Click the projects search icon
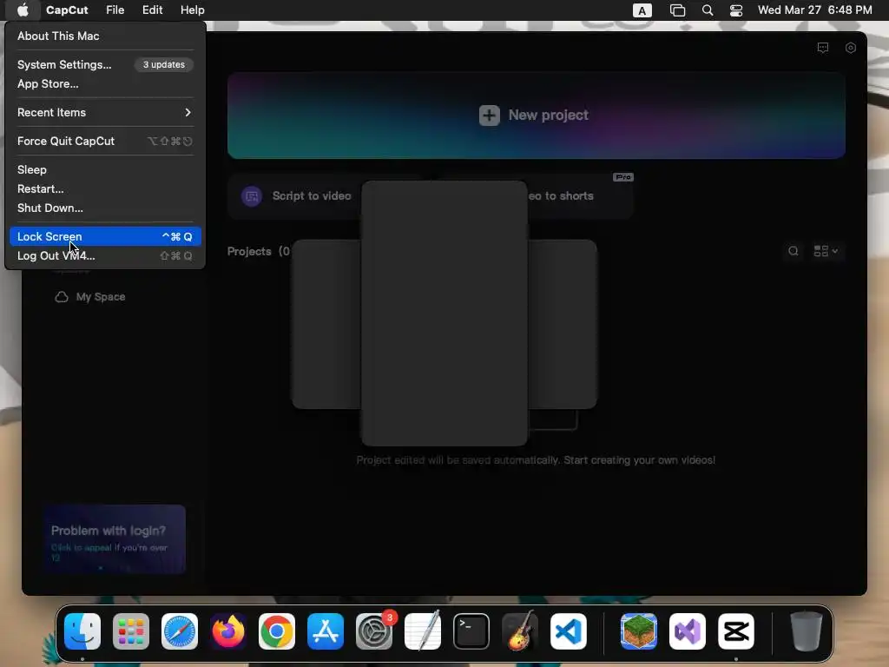Viewport: 889px width, 667px height. pos(794,251)
